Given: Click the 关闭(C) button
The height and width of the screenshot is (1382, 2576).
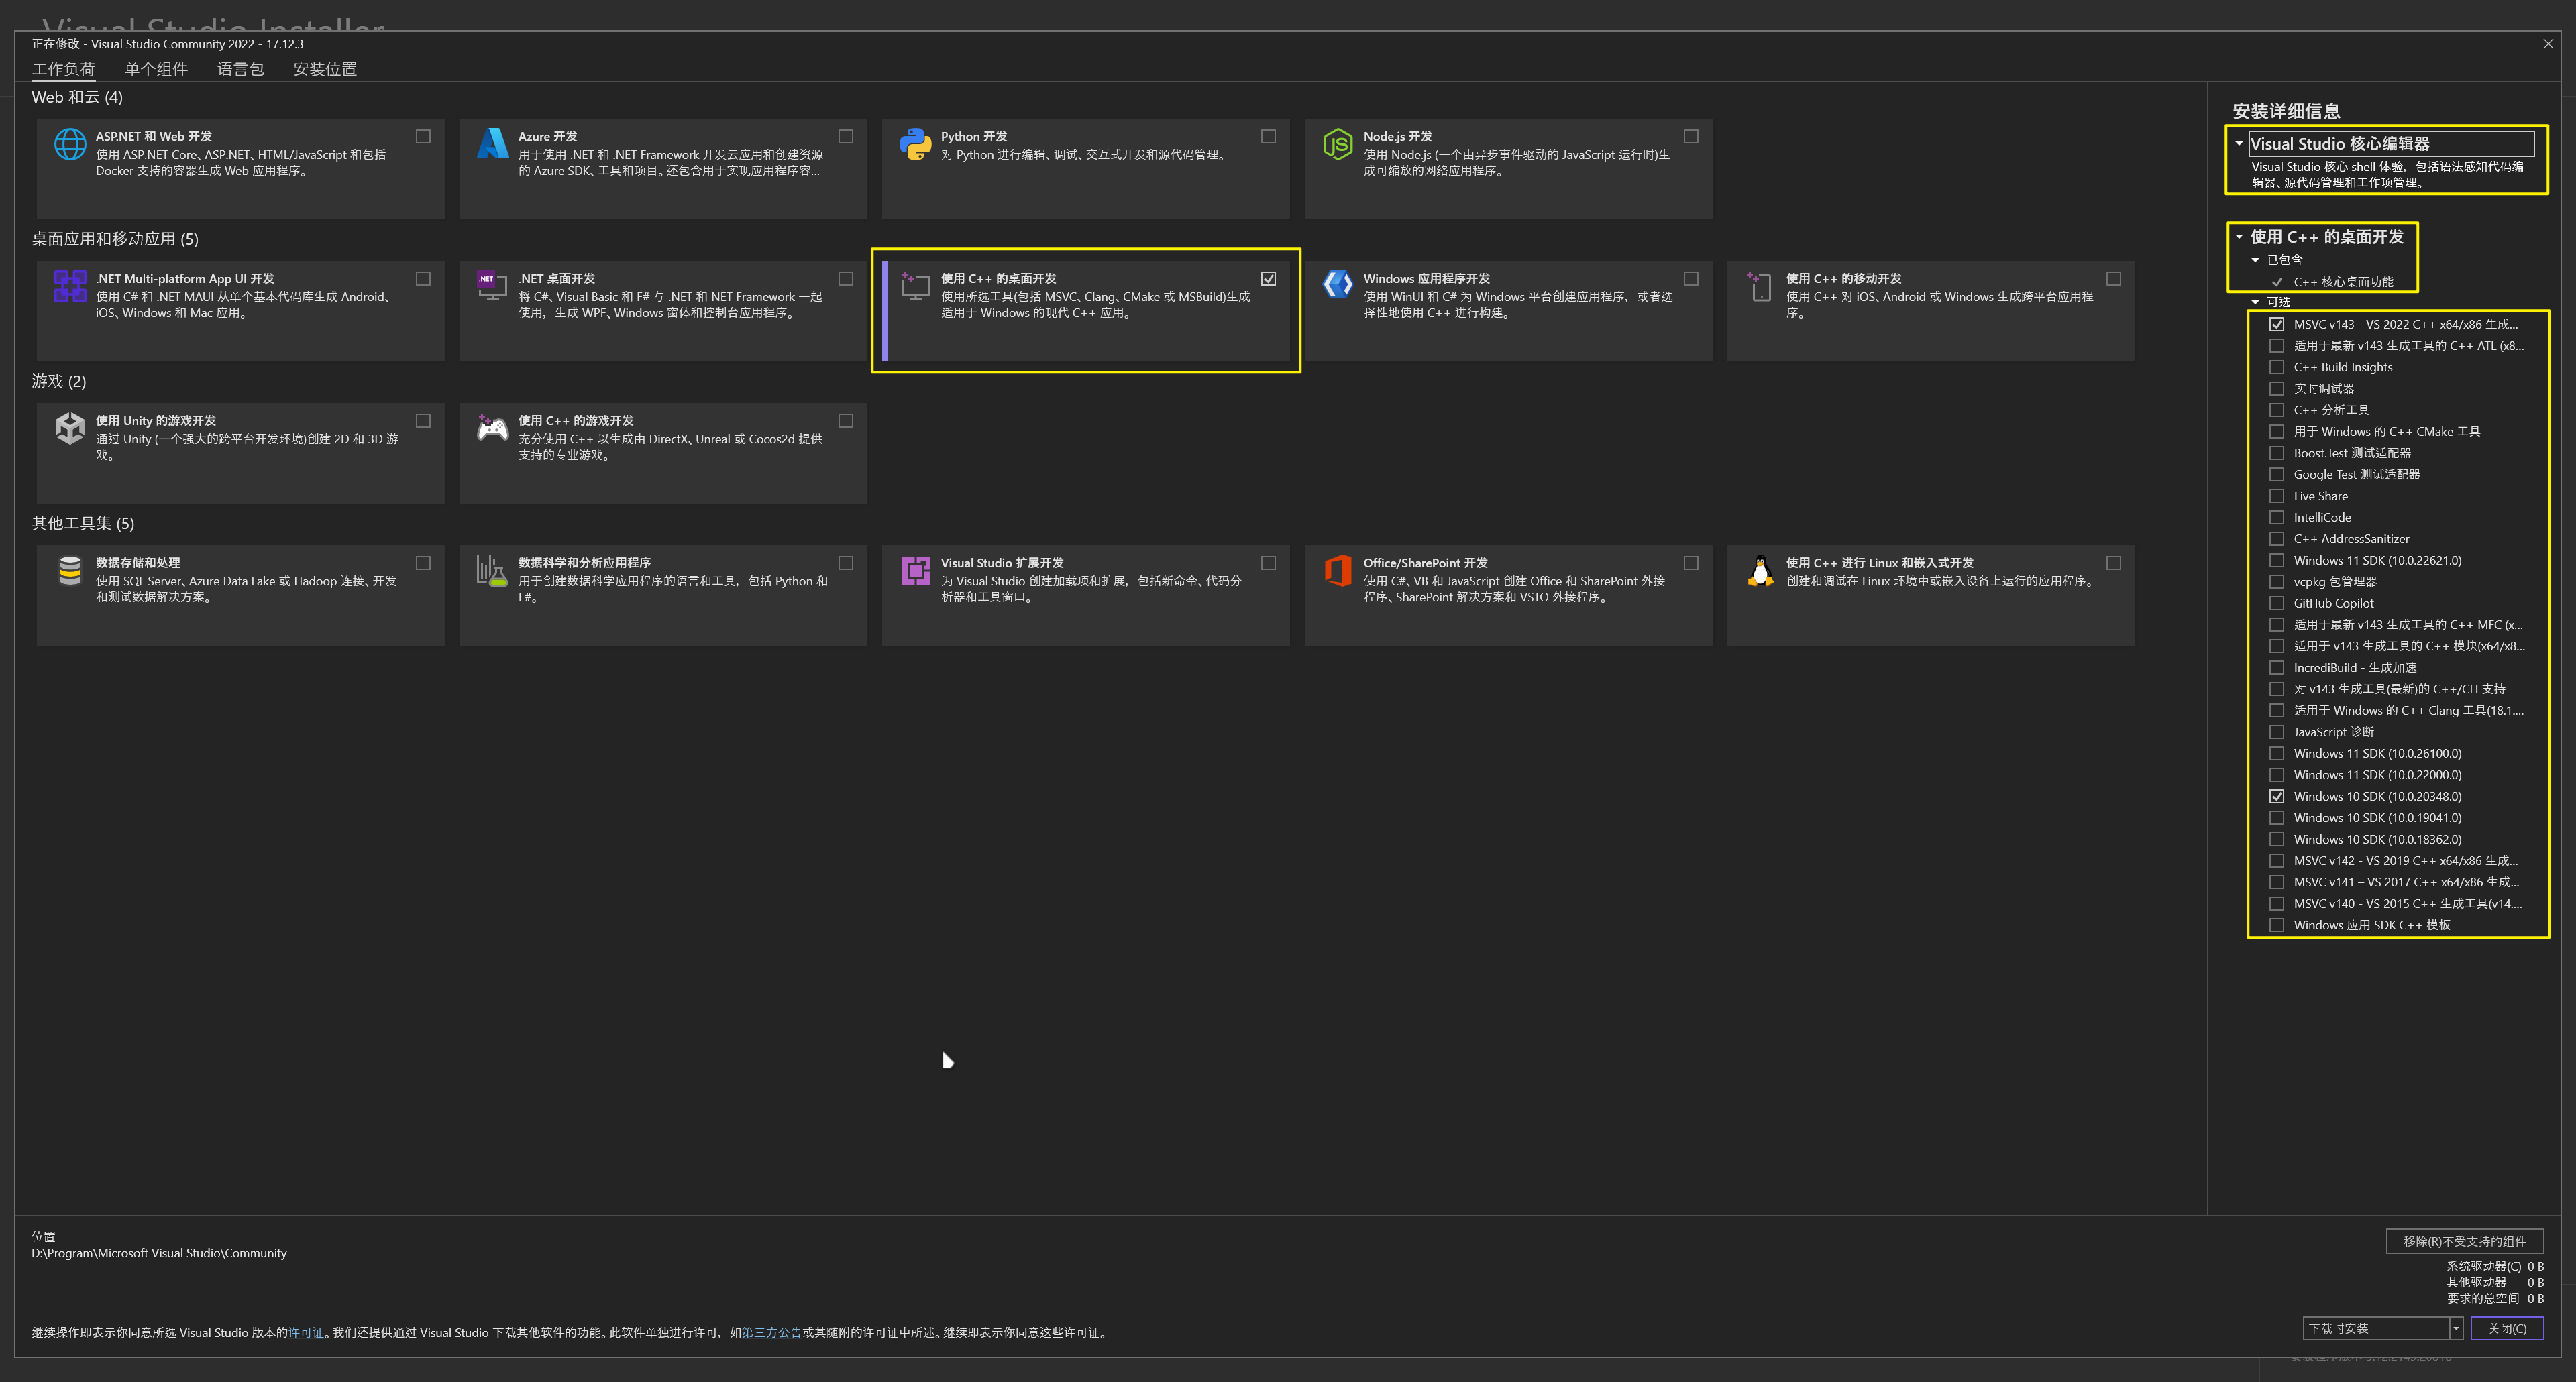Looking at the screenshot, I should [x=2506, y=1328].
